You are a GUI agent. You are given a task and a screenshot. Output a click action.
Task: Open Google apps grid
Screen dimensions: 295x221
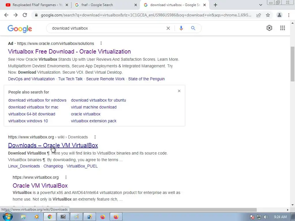pyautogui.click(x=283, y=28)
